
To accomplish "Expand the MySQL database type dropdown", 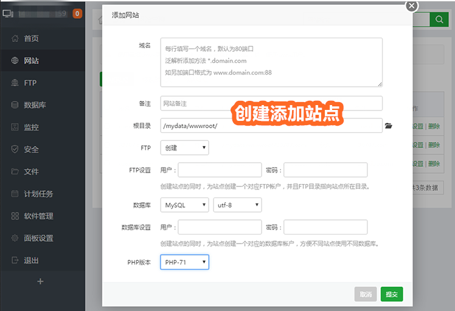I will click(x=184, y=205).
